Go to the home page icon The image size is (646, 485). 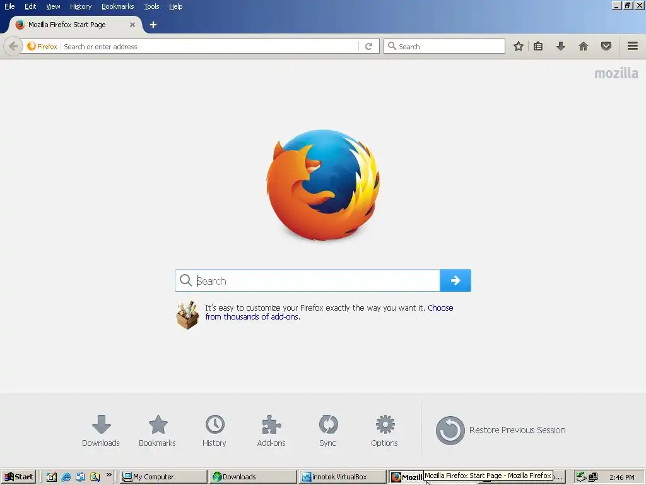[x=584, y=46]
